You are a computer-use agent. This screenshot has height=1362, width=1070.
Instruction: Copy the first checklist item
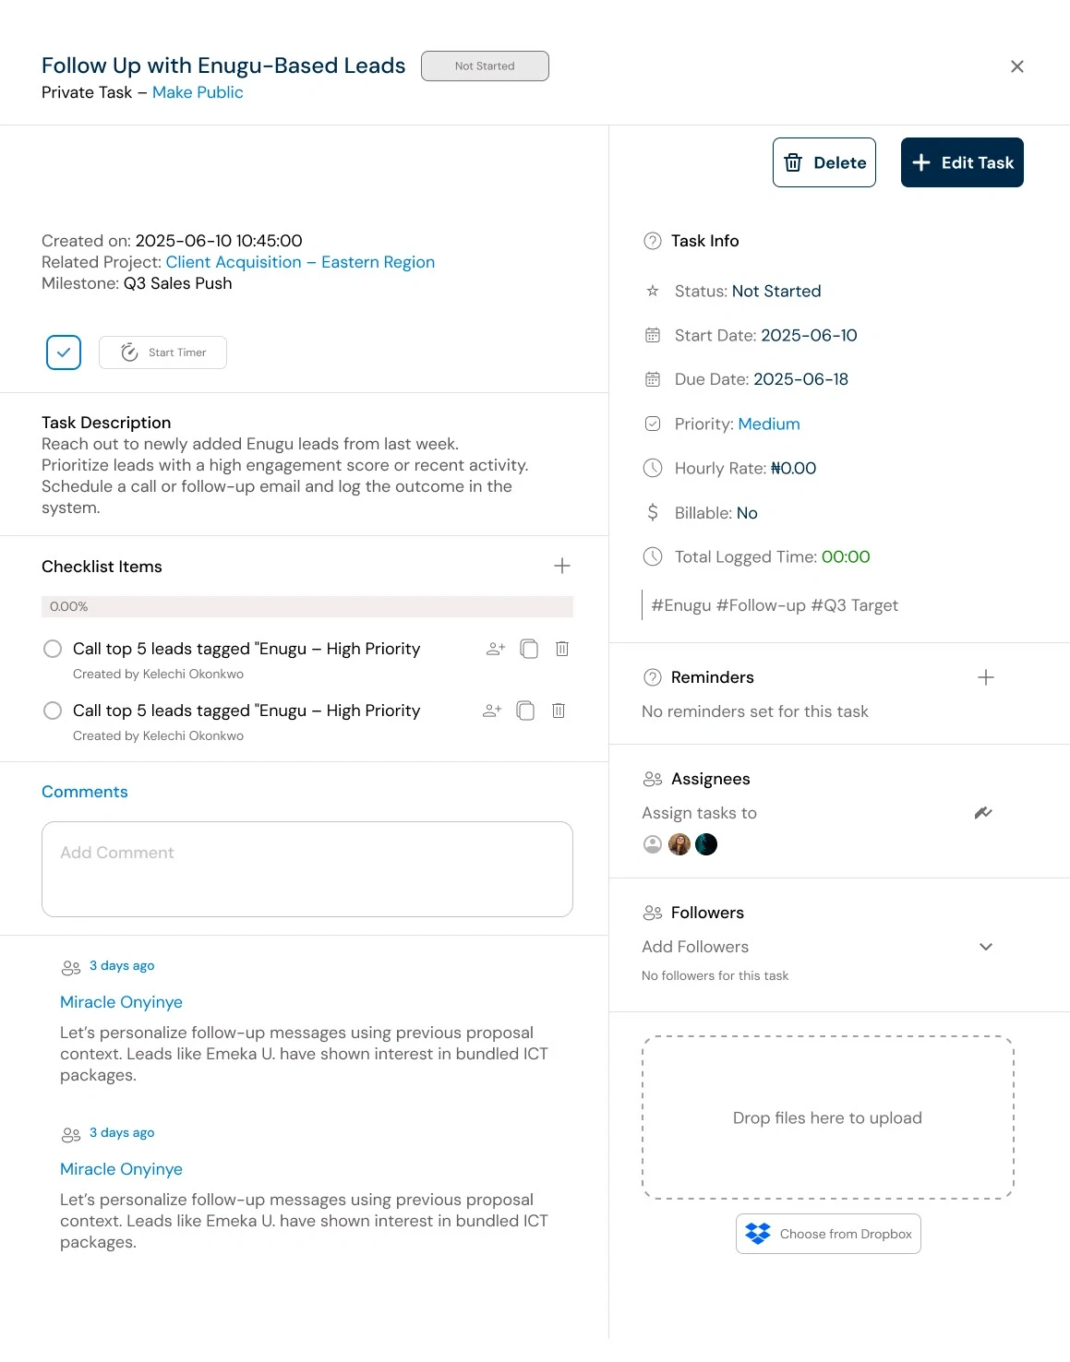point(529,649)
